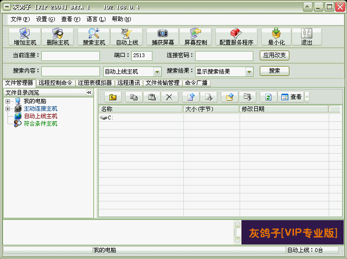Image resolution: width=347 pixels, height=259 pixels.
Task: Expand the 我的电脑 tree node
Action: click(x=8, y=101)
